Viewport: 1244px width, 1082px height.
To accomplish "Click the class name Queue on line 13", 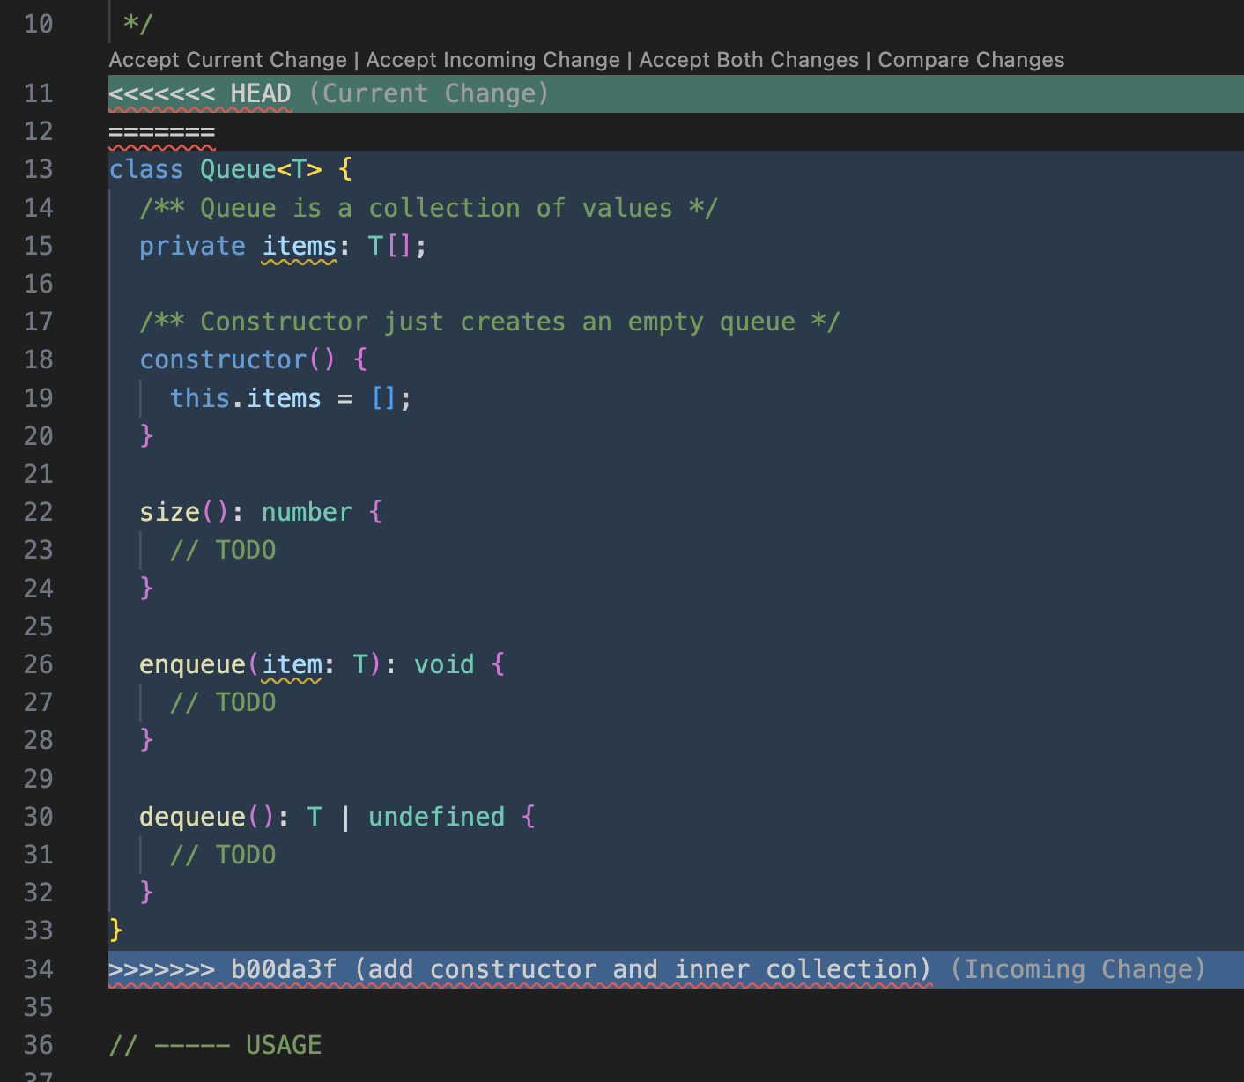I will click(240, 169).
